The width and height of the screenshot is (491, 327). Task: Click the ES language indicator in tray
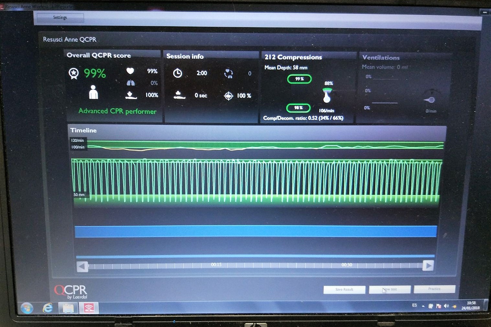[x=414, y=305]
